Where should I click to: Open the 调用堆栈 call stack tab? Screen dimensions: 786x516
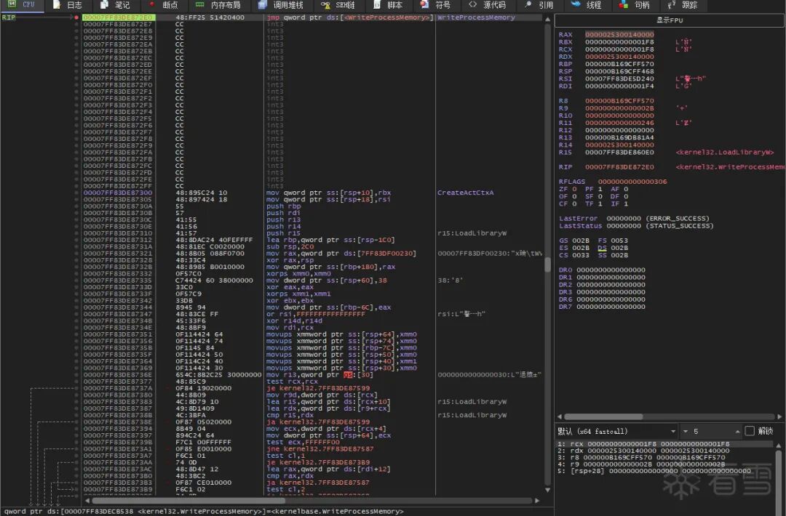point(281,4)
